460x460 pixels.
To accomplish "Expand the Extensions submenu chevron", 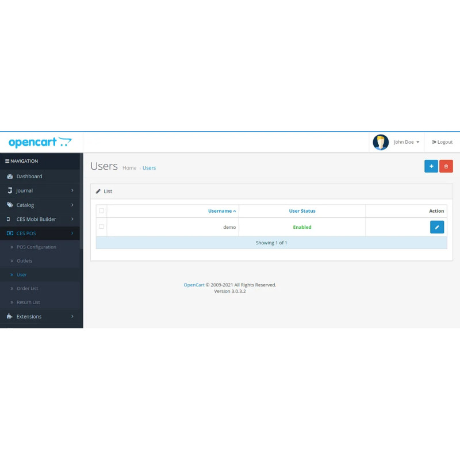I will [x=73, y=316].
